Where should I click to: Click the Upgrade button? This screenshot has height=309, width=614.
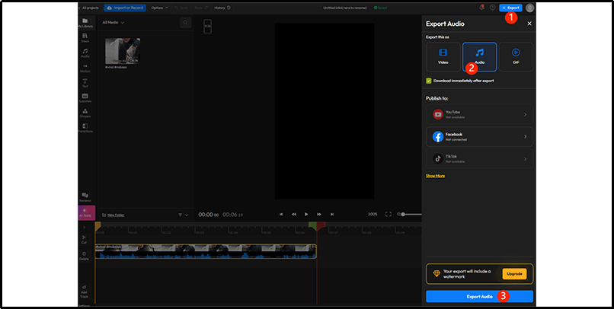tap(514, 274)
